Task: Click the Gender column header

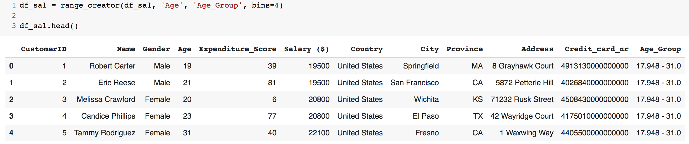Action: (156, 49)
